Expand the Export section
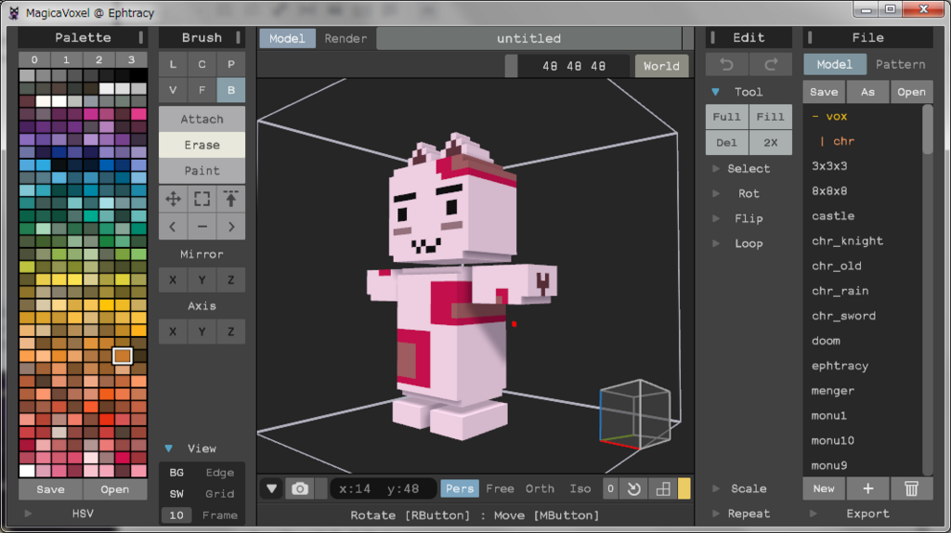 pyautogui.click(x=813, y=513)
